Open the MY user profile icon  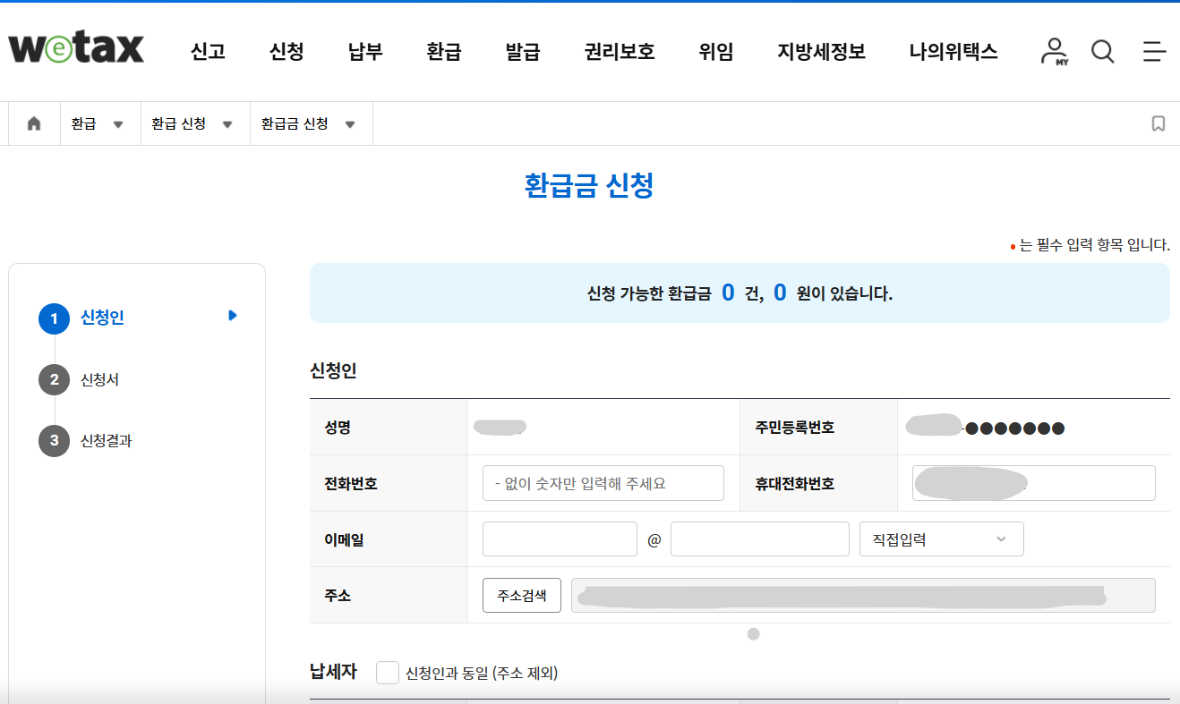tap(1055, 51)
